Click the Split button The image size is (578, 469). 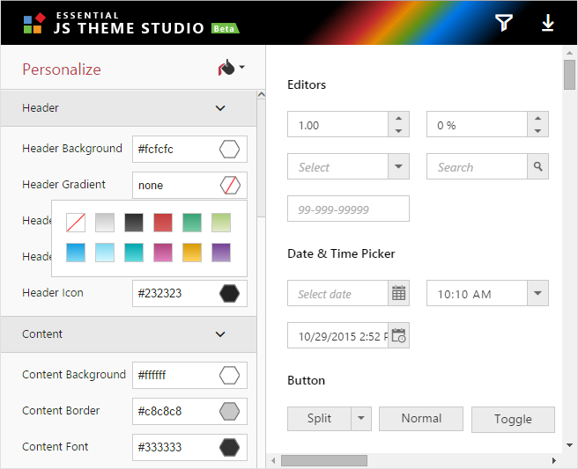point(319,419)
